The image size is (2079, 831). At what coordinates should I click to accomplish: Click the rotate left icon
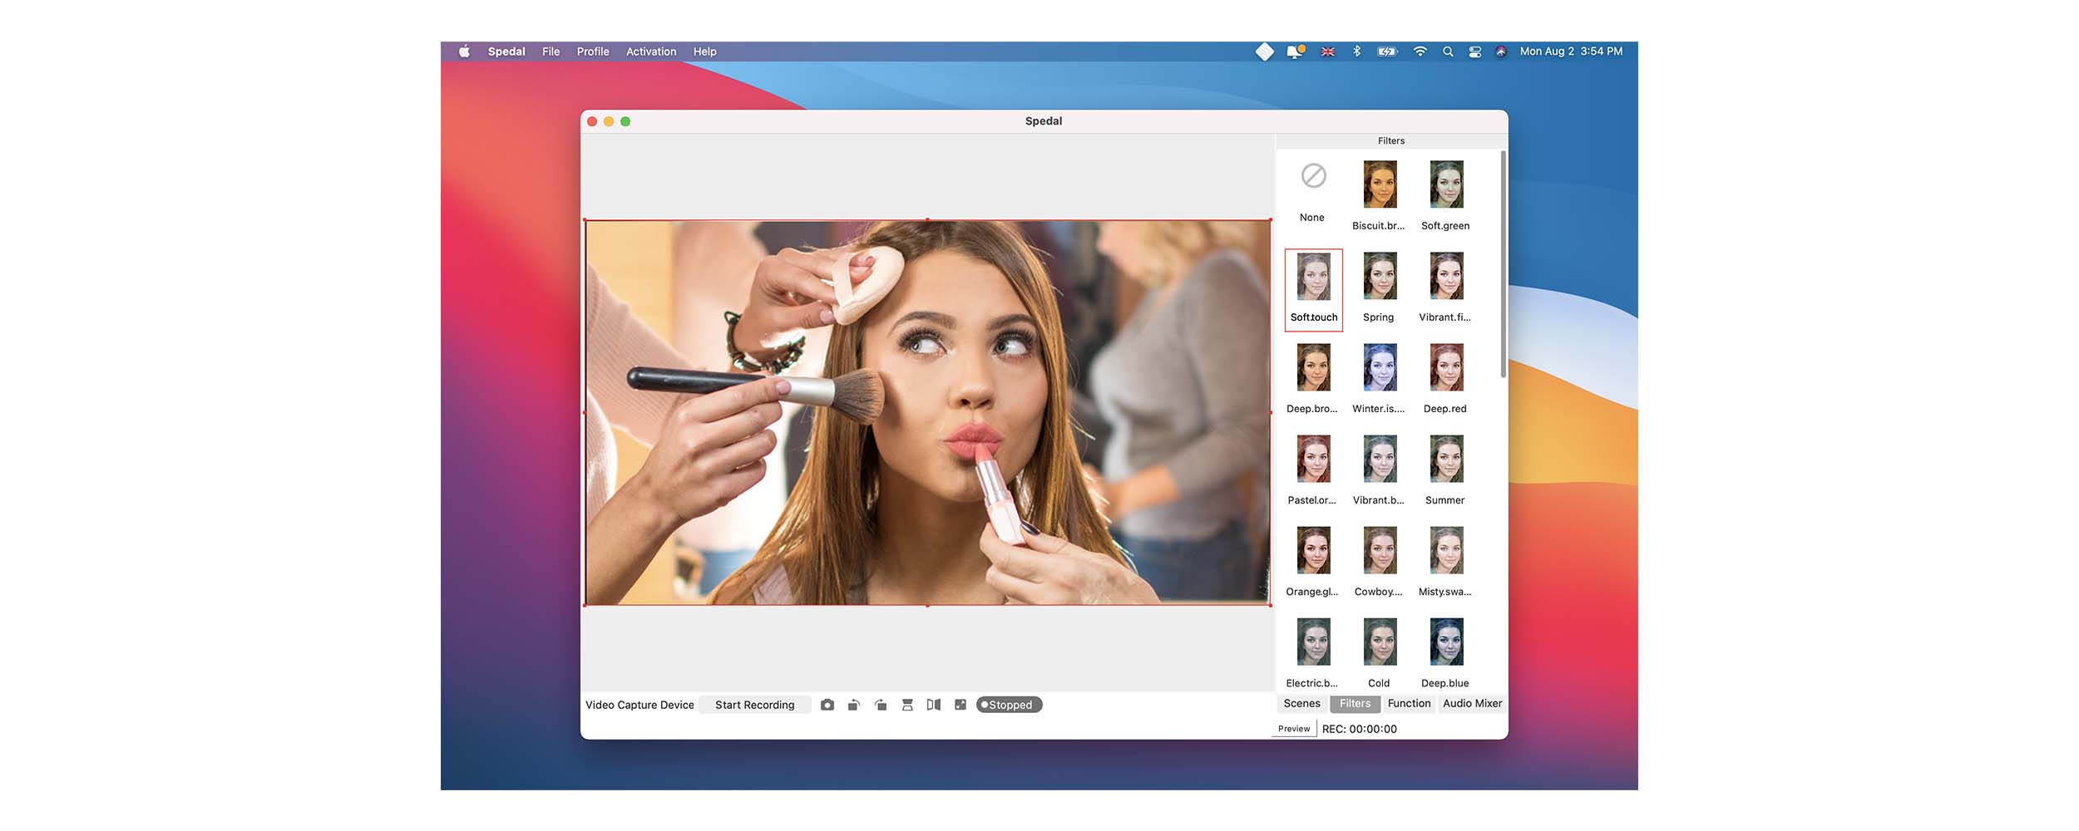(x=853, y=705)
